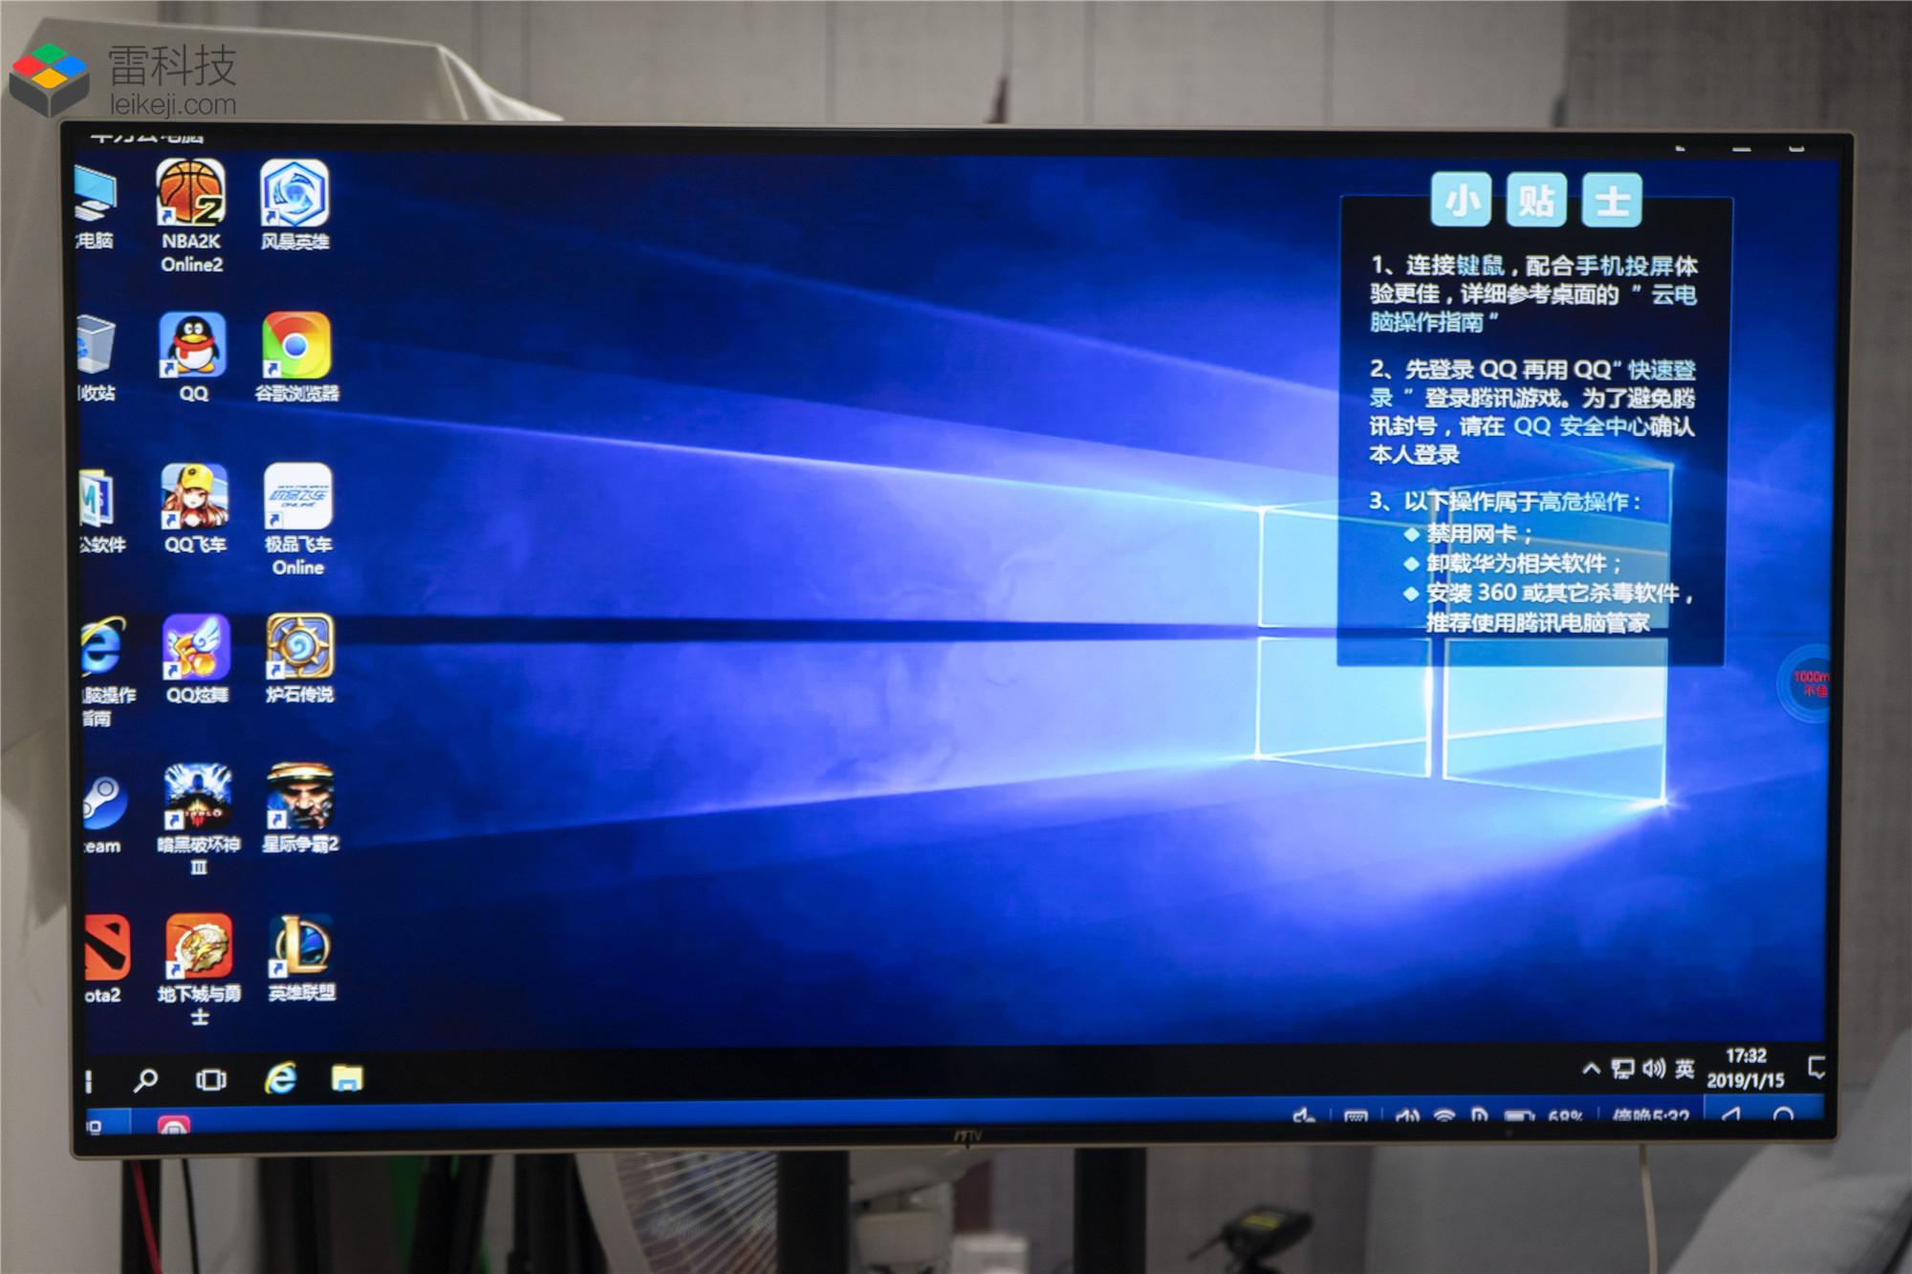1912x1274 pixels.
Task: Launch the 星际争霸2 shortcut
Action: click(x=300, y=797)
